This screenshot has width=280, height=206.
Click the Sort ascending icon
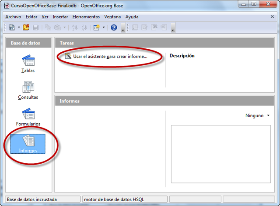tap(75, 27)
